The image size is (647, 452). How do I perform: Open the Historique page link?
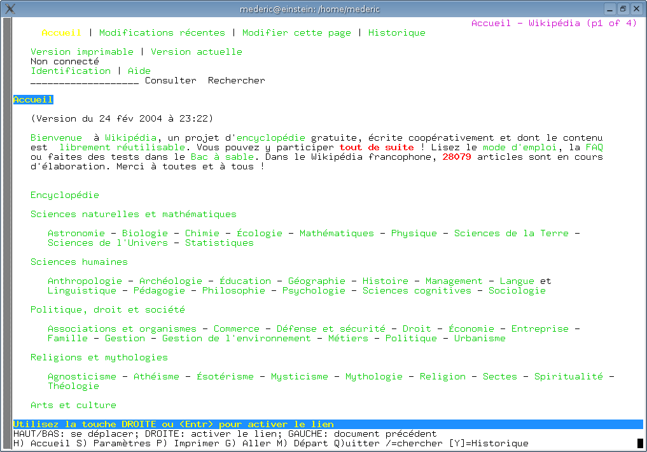[x=396, y=32]
